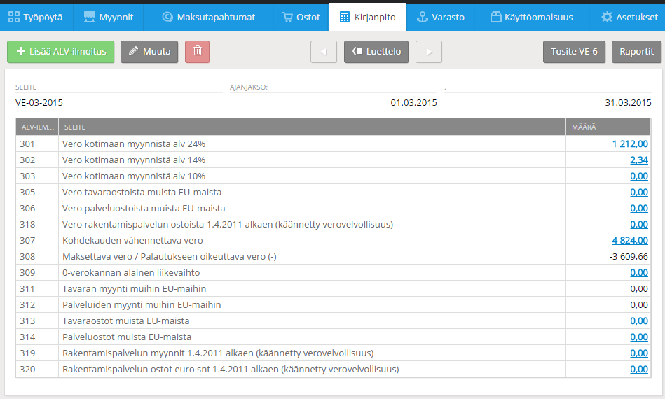Open the Varasto inventory tab
The width and height of the screenshot is (665, 399).
click(x=440, y=17)
